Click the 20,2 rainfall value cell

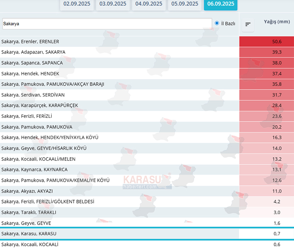[266, 127]
